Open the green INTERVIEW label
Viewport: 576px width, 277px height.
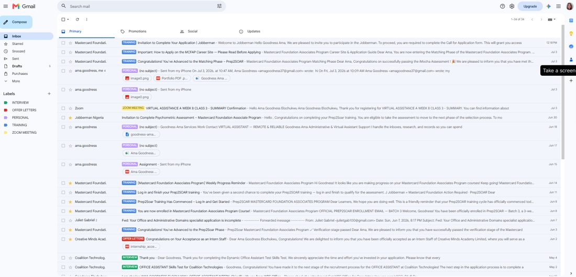coord(20,103)
